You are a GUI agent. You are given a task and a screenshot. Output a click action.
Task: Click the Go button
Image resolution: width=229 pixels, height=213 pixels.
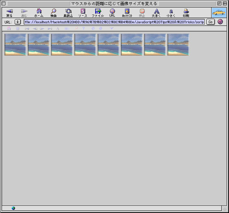click(211, 22)
